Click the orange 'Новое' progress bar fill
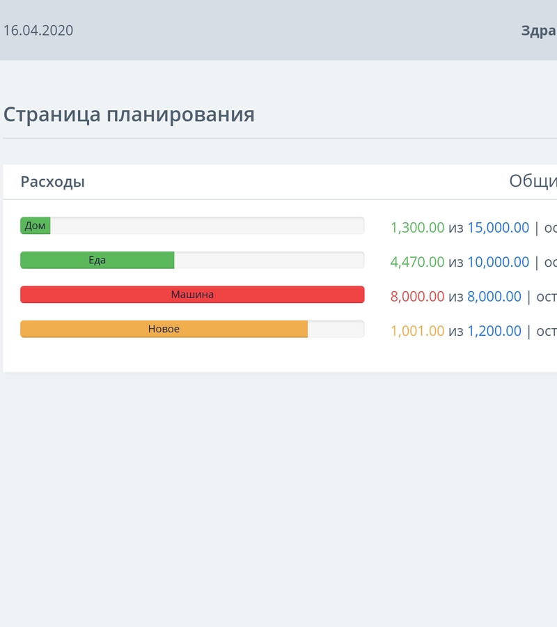This screenshot has width=557, height=627. coord(164,329)
